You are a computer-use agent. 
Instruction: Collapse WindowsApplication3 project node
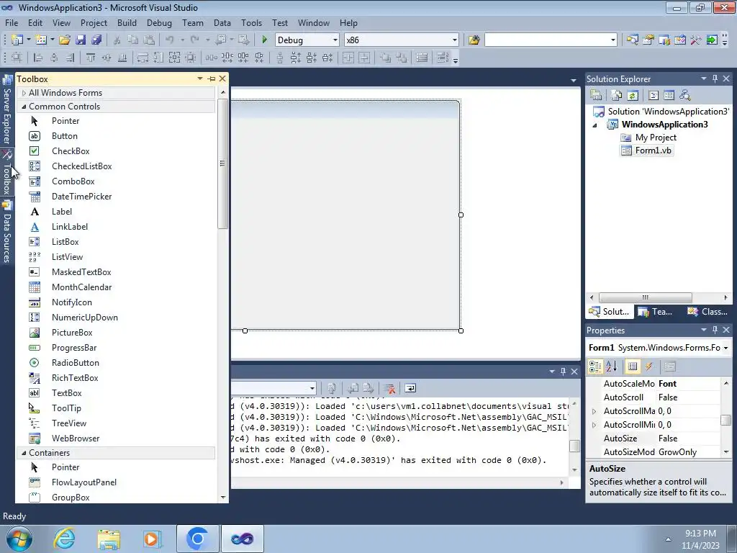tap(594, 125)
